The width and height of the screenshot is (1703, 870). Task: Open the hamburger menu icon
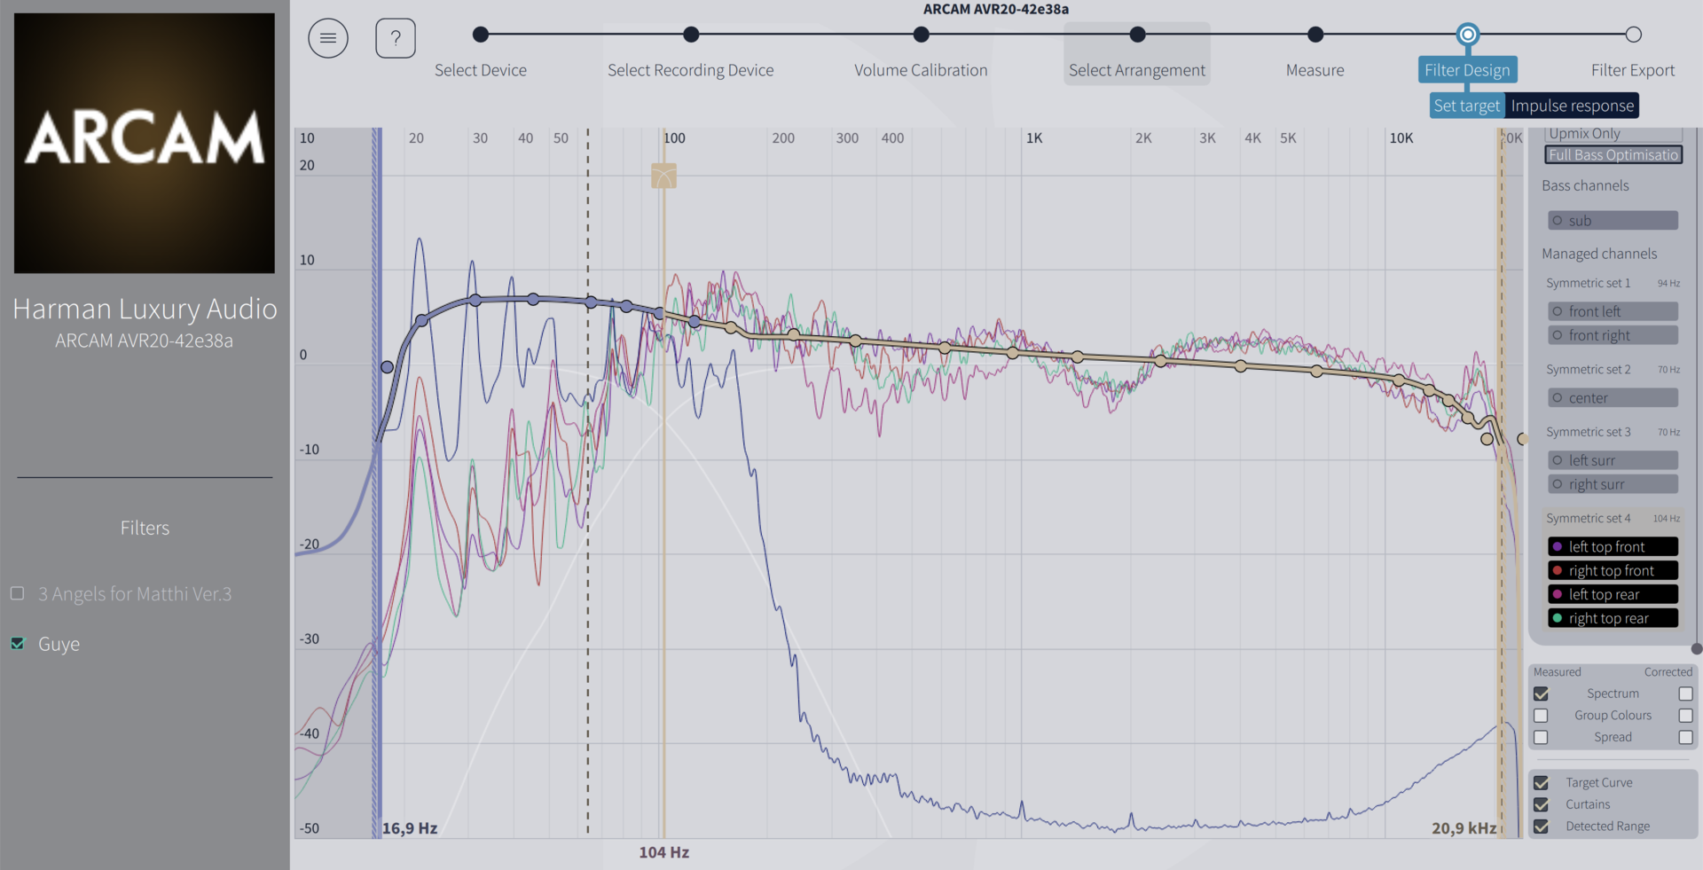(x=328, y=38)
